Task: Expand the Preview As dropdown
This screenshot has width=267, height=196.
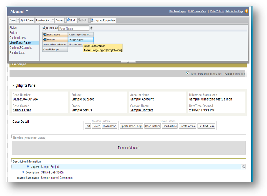Action: pos(45,20)
